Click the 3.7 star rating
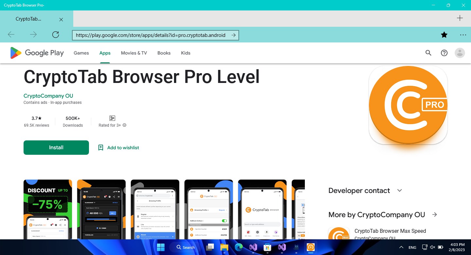The image size is (471, 255). [37, 118]
